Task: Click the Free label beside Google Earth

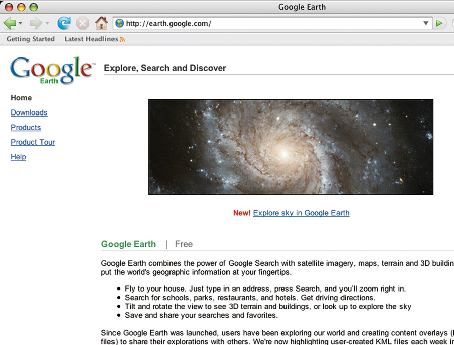Action: pos(184,244)
